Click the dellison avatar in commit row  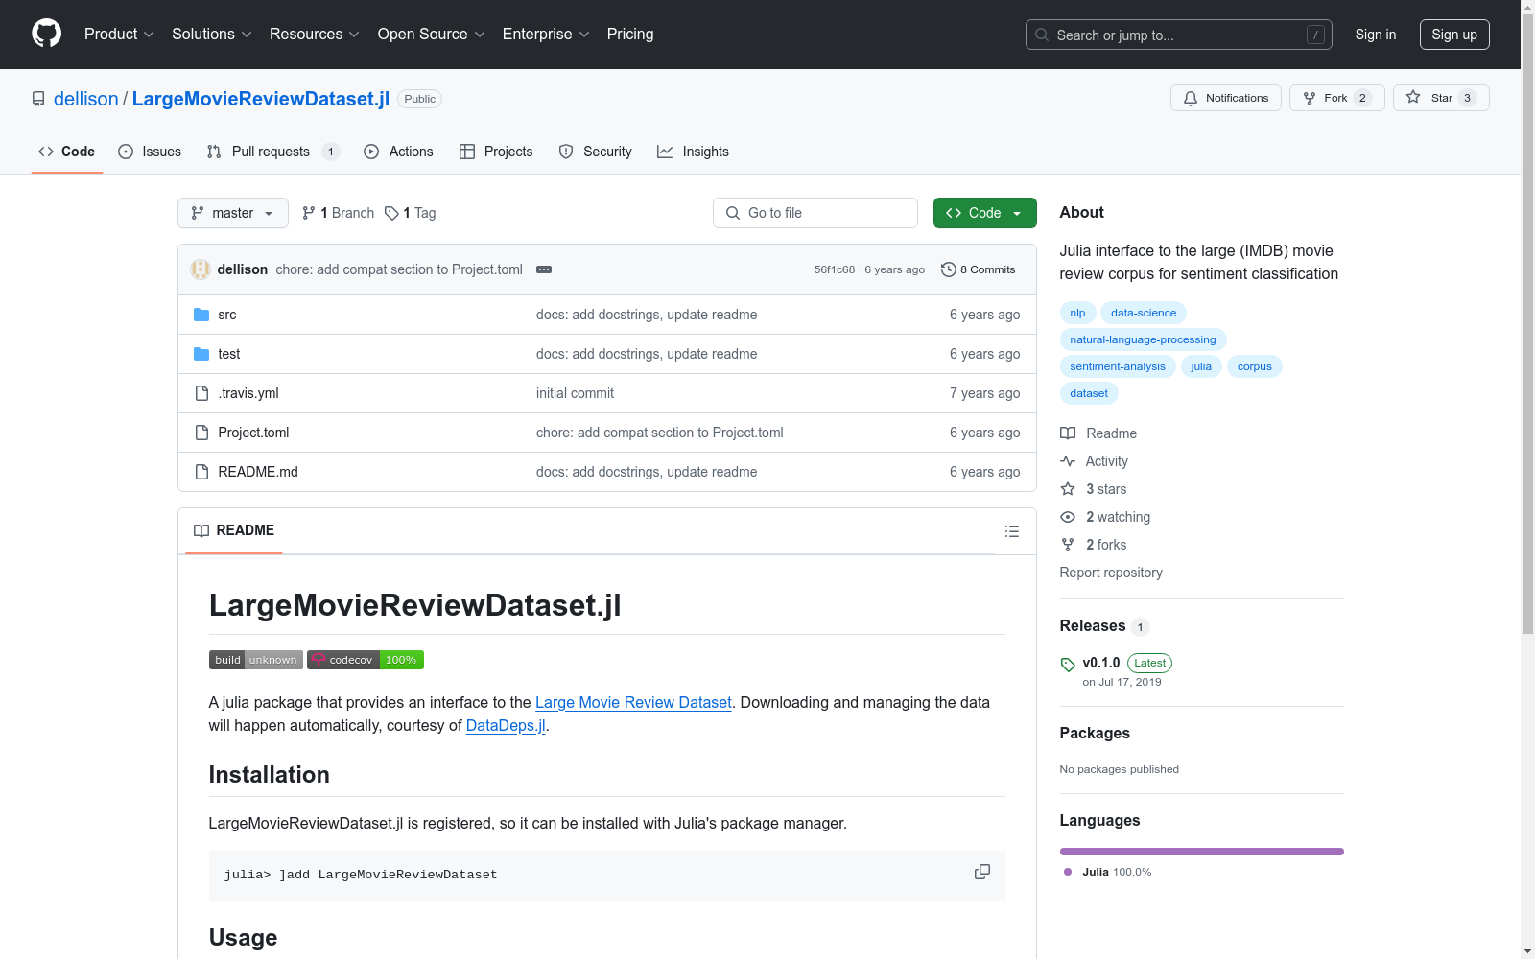pos(201,269)
